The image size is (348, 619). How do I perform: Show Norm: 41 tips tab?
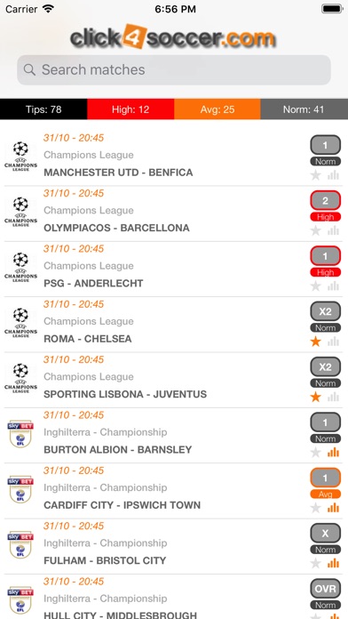(x=304, y=109)
